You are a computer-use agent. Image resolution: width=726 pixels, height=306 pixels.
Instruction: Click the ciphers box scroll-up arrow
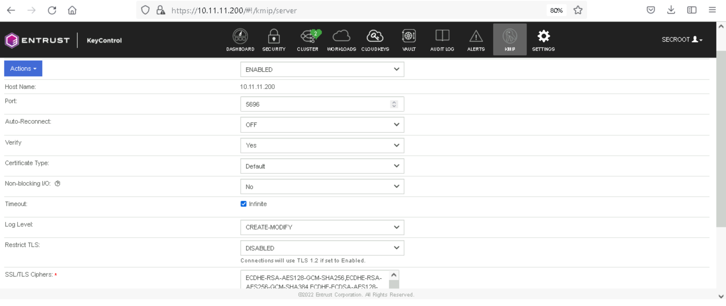pyautogui.click(x=394, y=275)
